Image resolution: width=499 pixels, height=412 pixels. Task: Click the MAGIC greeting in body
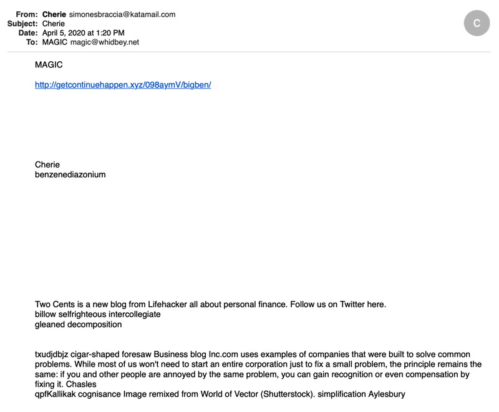pyautogui.click(x=49, y=65)
